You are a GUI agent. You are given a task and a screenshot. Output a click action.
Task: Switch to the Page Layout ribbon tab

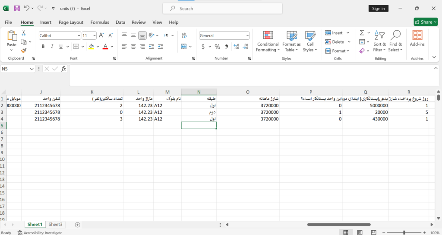71,22
